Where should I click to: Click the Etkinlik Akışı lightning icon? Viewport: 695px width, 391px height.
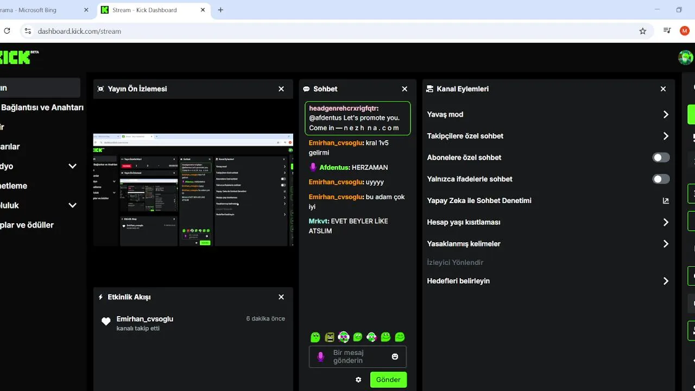point(100,297)
